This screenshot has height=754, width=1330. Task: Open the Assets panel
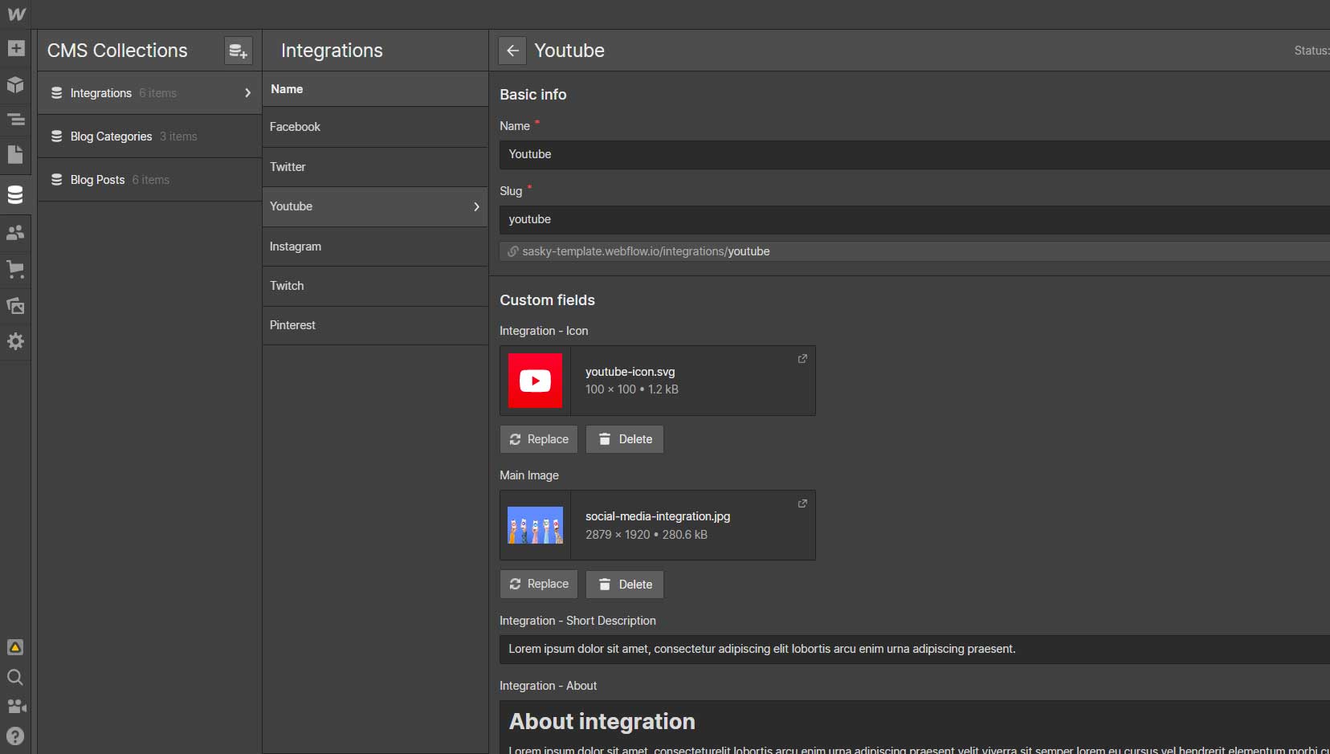pos(16,306)
